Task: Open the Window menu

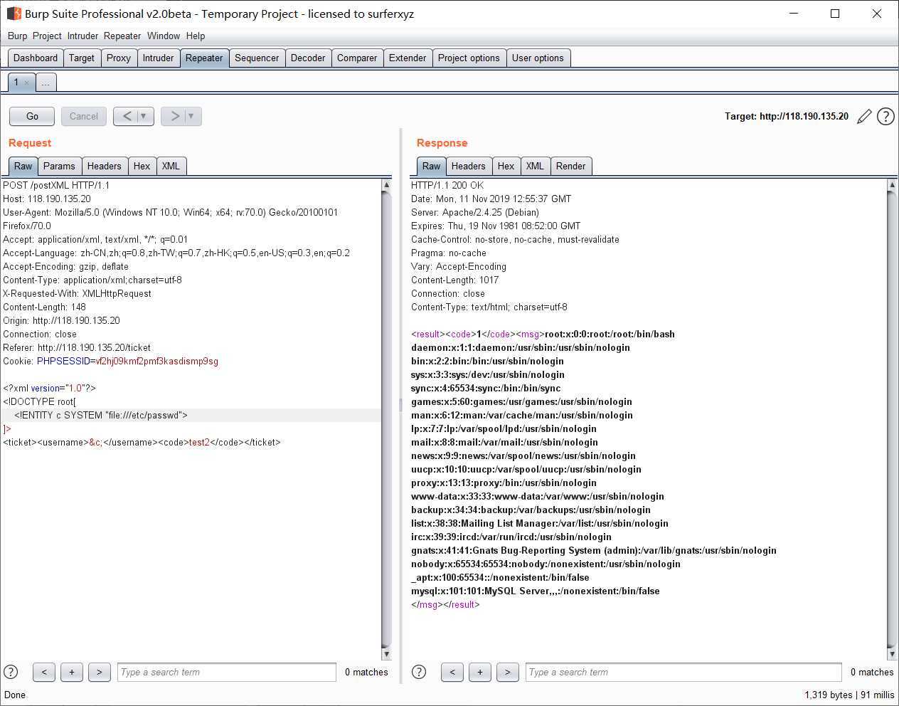Action: [x=164, y=36]
